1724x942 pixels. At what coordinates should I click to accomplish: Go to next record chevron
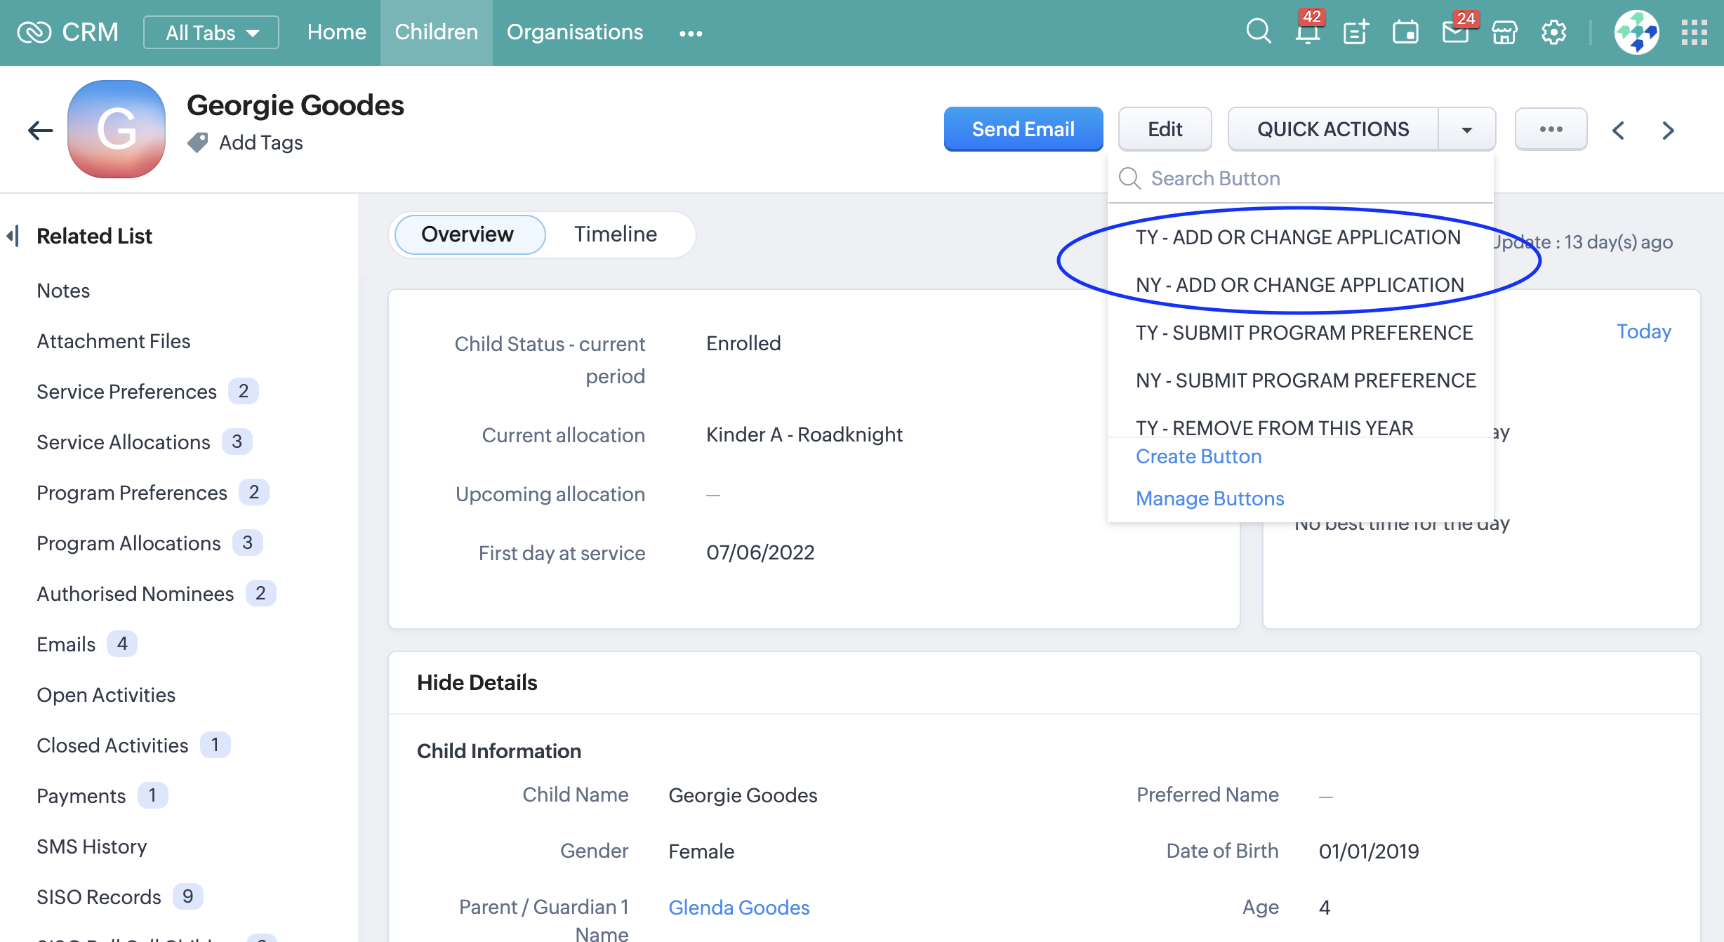tap(1669, 130)
